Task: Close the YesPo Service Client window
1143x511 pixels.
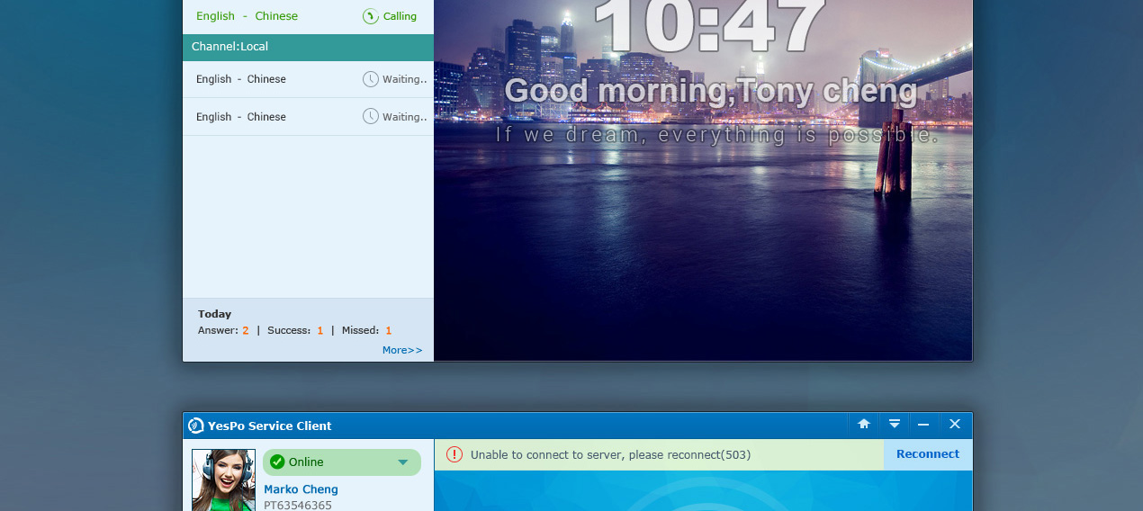Action: click(955, 424)
